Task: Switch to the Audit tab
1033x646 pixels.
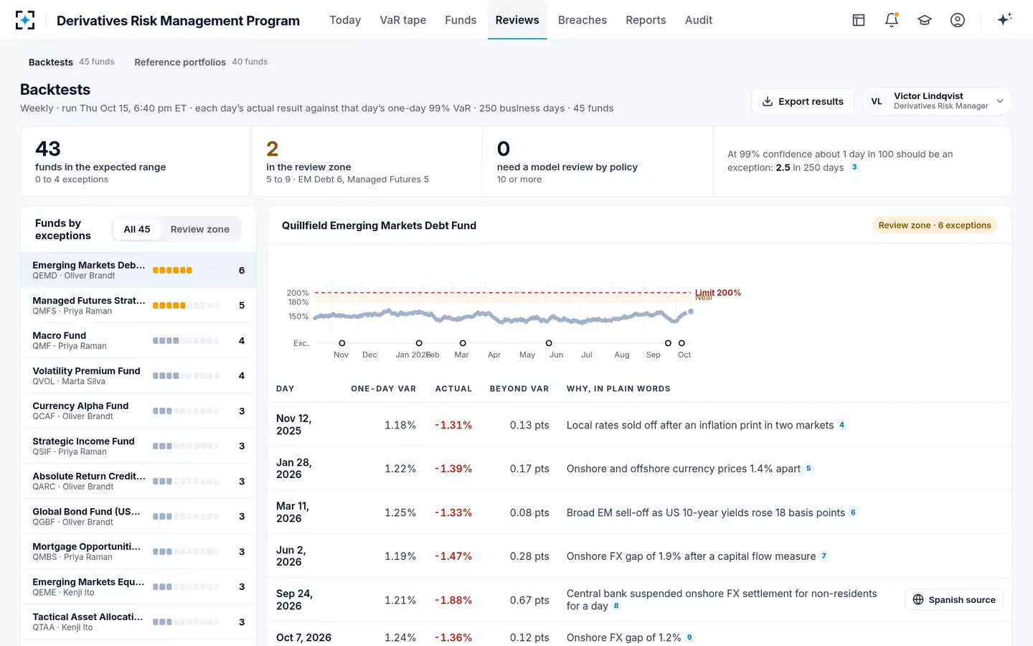Action: point(699,20)
